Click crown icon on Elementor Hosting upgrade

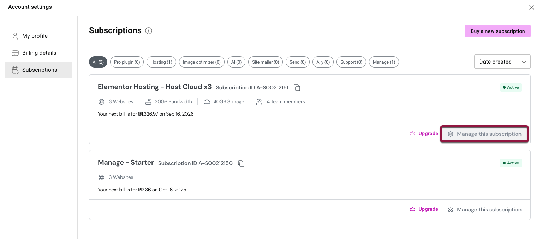click(x=412, y=134)
